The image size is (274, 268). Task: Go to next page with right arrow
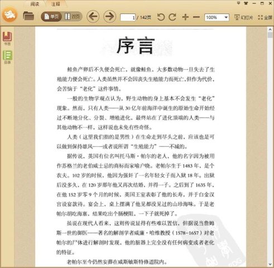[x=109, y=17]
